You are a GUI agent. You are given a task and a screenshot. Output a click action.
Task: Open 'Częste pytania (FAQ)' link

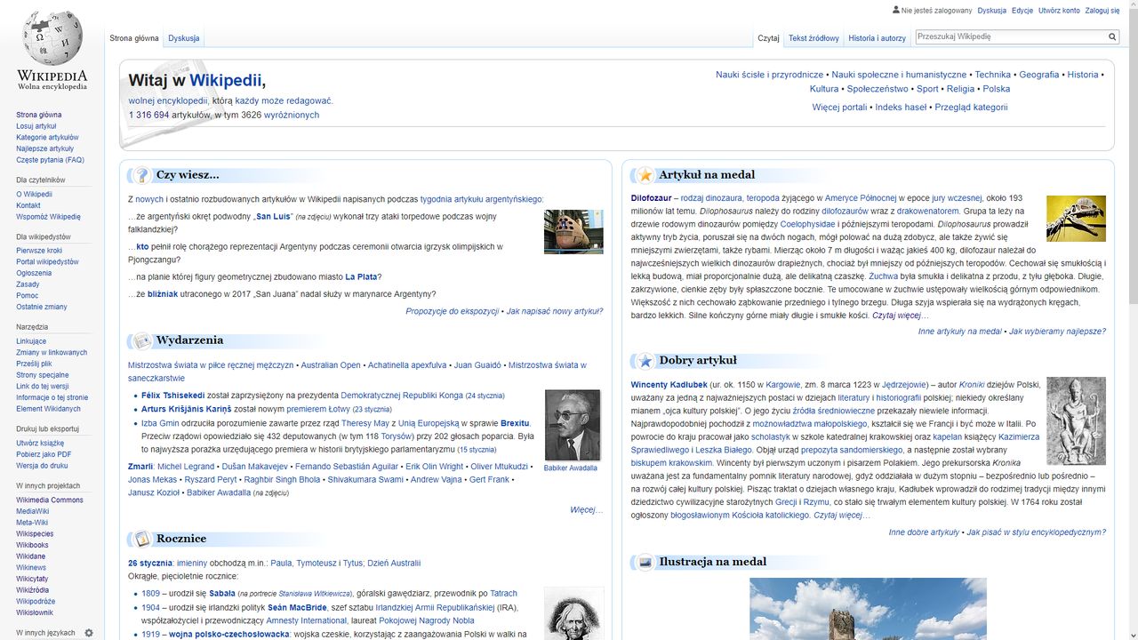pos(50,161)
